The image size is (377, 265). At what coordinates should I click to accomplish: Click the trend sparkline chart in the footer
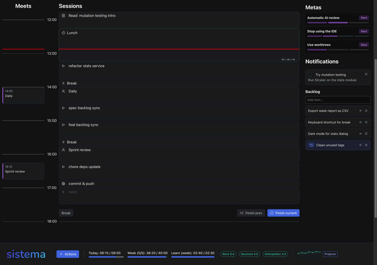coord(309,254)
